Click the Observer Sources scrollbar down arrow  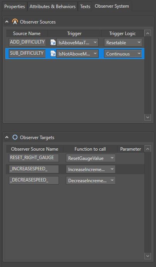pos(148,117)
